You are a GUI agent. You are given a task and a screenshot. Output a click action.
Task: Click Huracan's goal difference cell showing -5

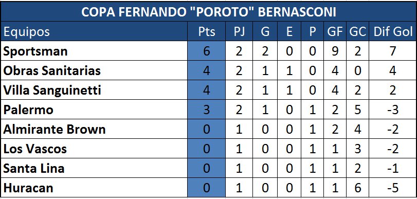tap(393, 188)
